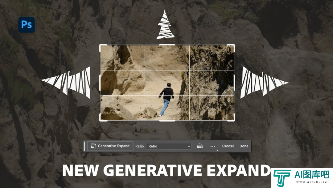Screen dimensions: 333x188
Task: Open the Ratio preset dropdown
Action: point(169,146)
